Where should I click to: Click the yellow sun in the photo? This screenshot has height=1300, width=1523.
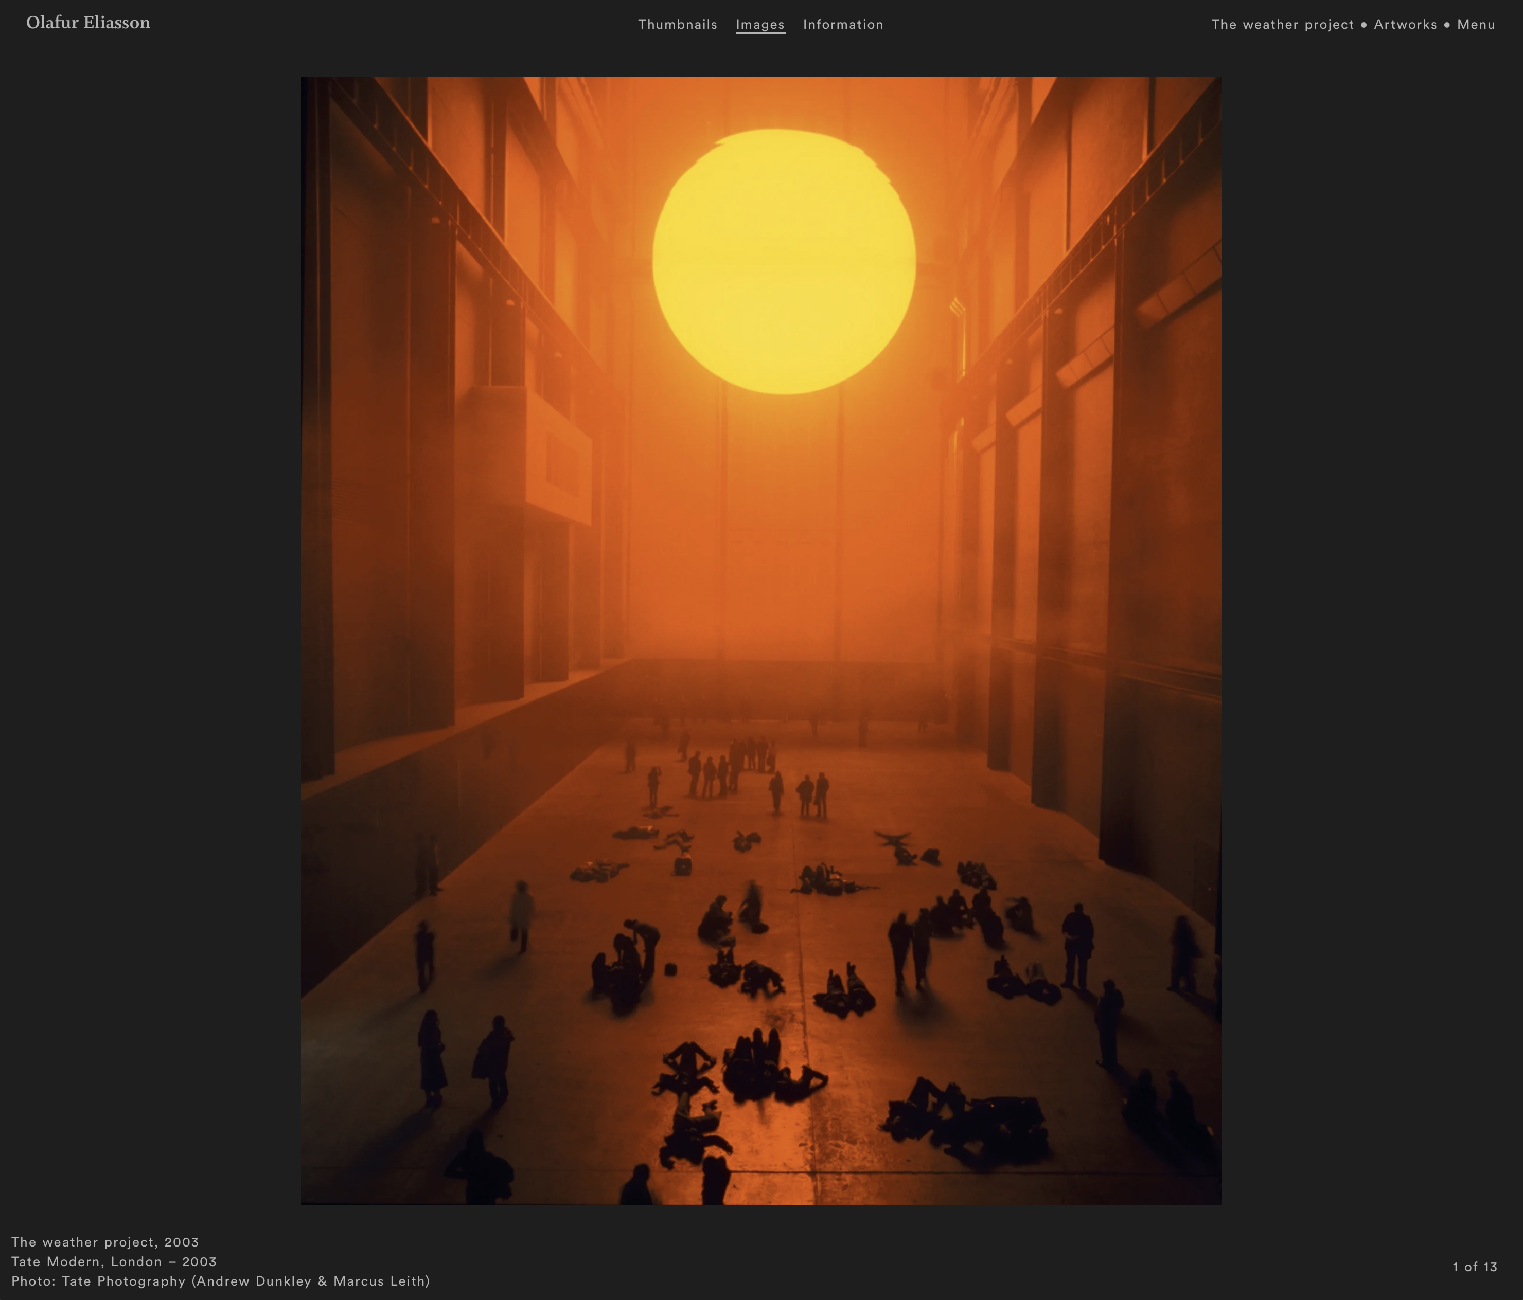[784, 261]
